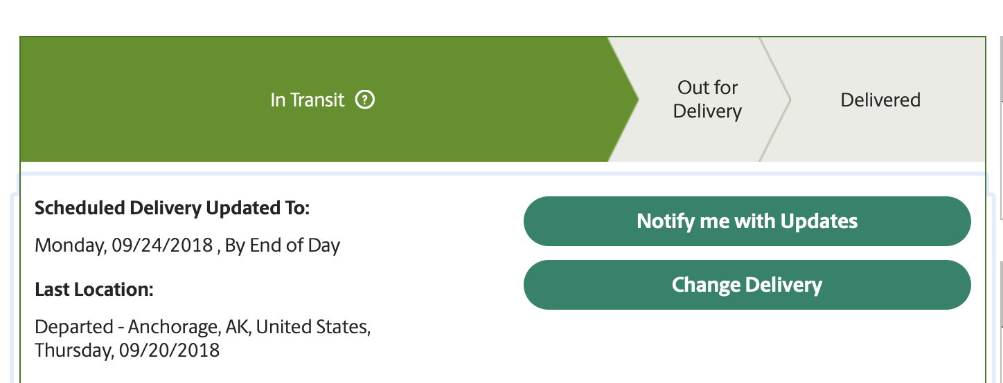
Task: Click the word Updates on the notify button
Action: (819, 221)
